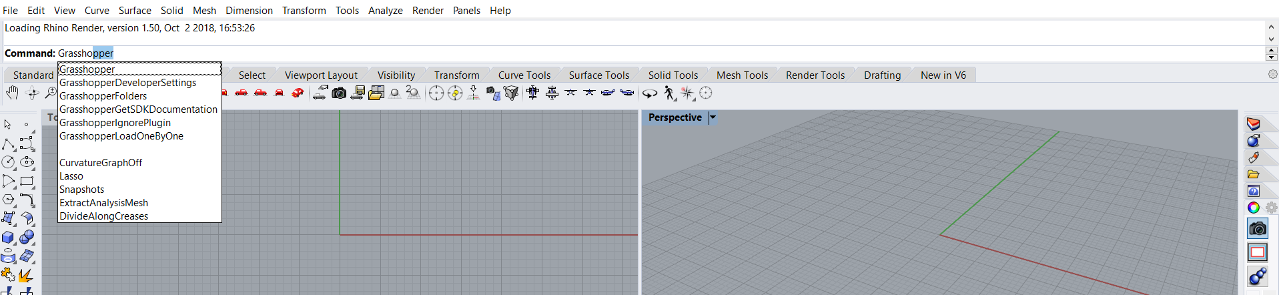
Task: Click the Perspective viewport title
Action: click(675, 117)
